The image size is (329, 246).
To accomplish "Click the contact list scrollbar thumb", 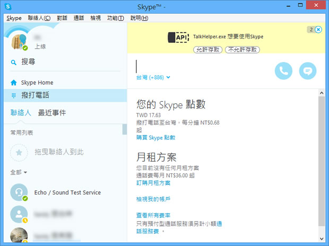I will click(125, 129).
